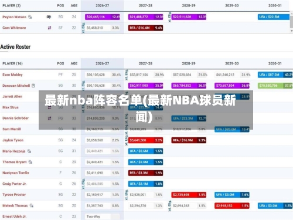Click the note icon next to Thomas Bryant

(30, 162)
